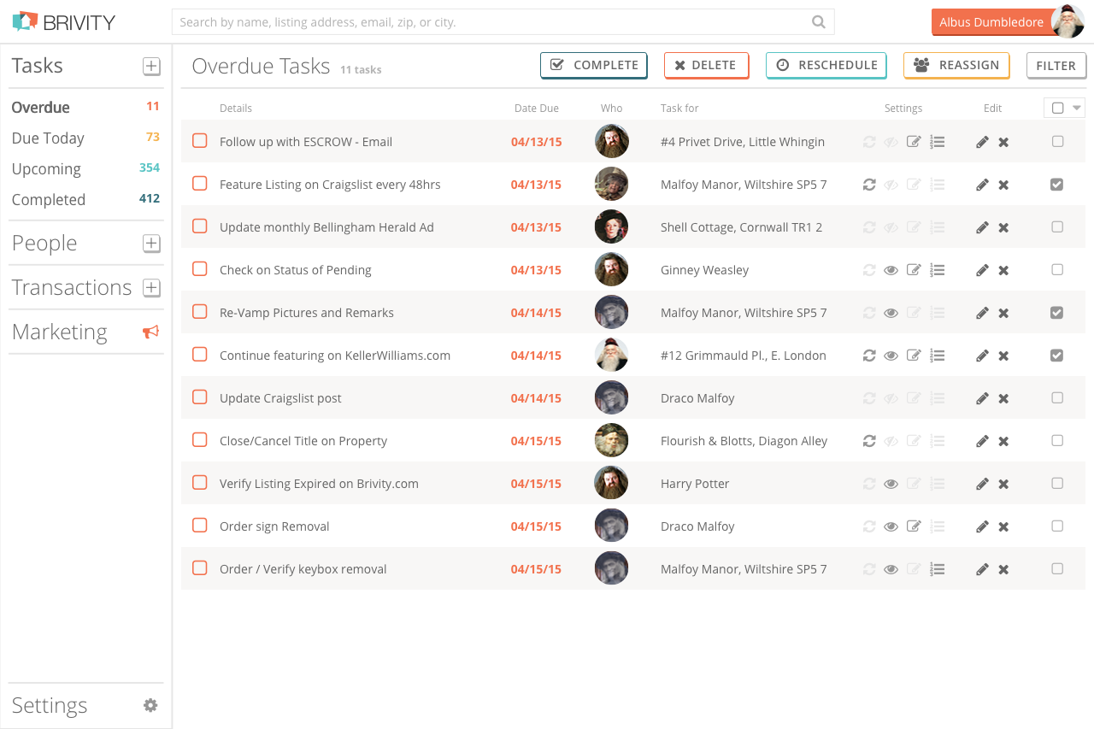This screenshot has height=729, width=1094.
Task: Click 'Flourish & Blotts, Diagon Alley' text
Action: click(744, 441)
